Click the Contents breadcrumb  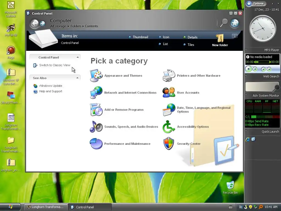[x=91, y=26]
